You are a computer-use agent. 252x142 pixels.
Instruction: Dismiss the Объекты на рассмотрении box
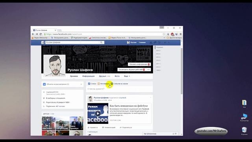tap(81, 84)
